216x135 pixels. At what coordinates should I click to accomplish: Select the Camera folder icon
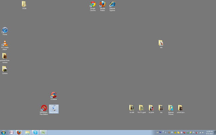[5, 70]
